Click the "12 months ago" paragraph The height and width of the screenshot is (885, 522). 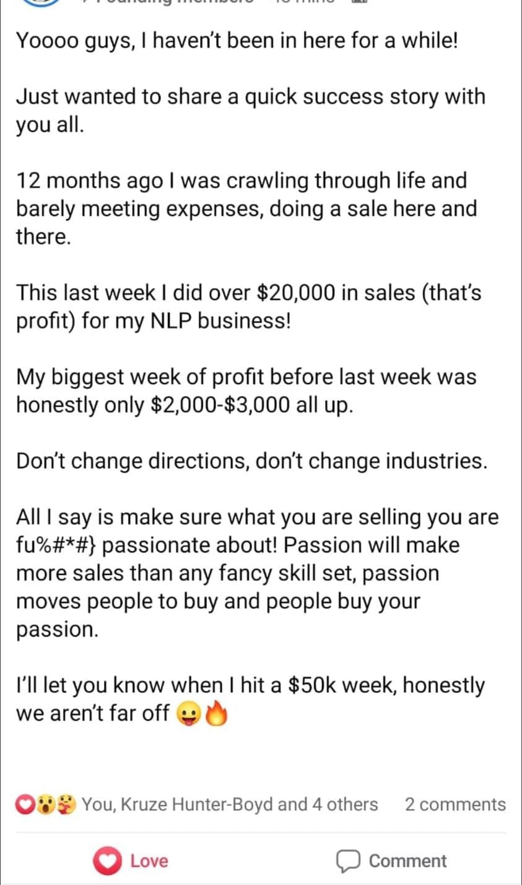coord(246,208)
